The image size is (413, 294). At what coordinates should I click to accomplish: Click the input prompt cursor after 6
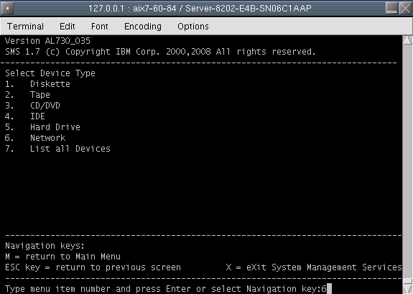coord(329,289)
